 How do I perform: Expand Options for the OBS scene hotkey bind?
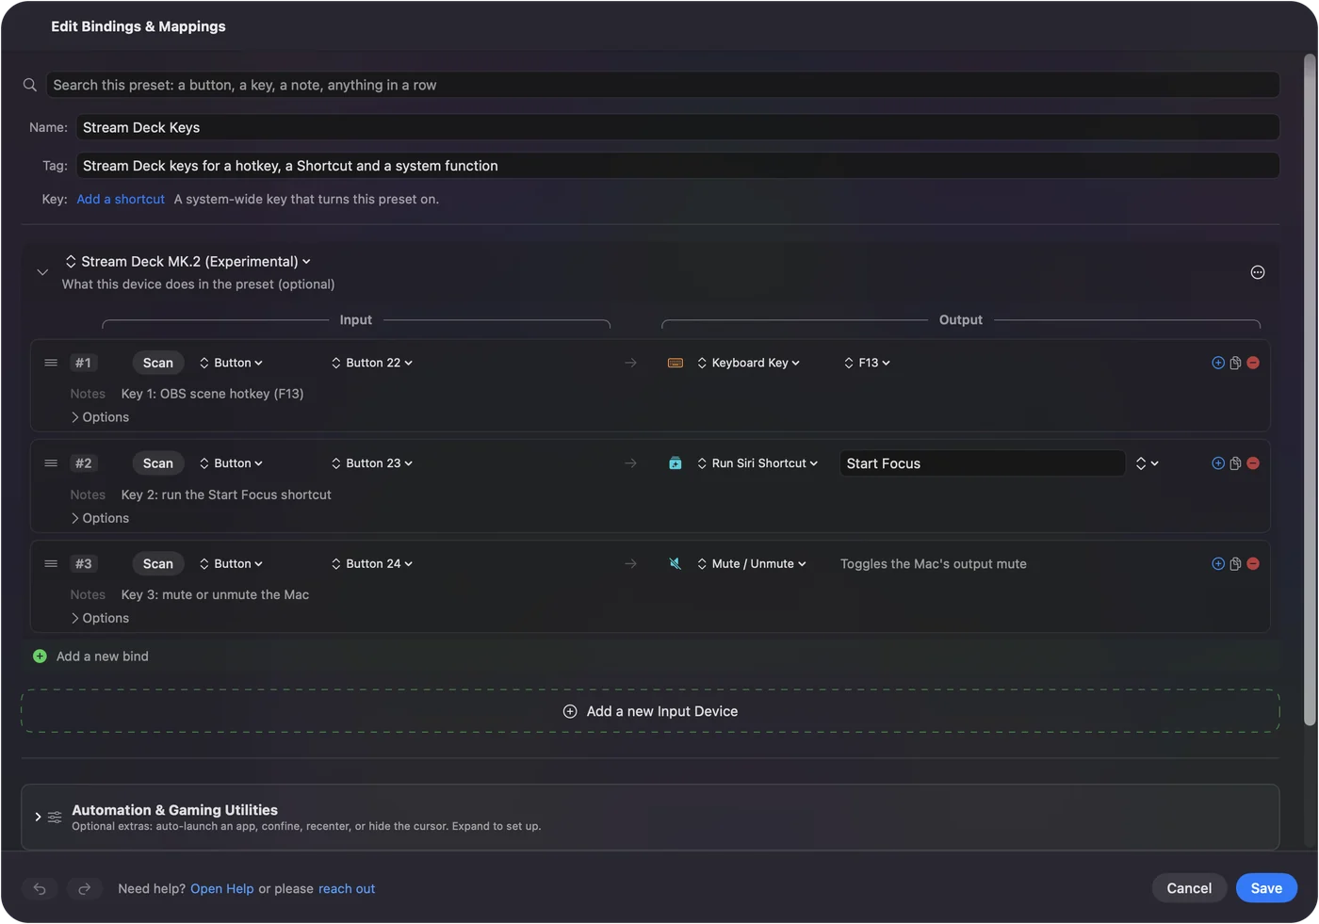tap(100, 417)
